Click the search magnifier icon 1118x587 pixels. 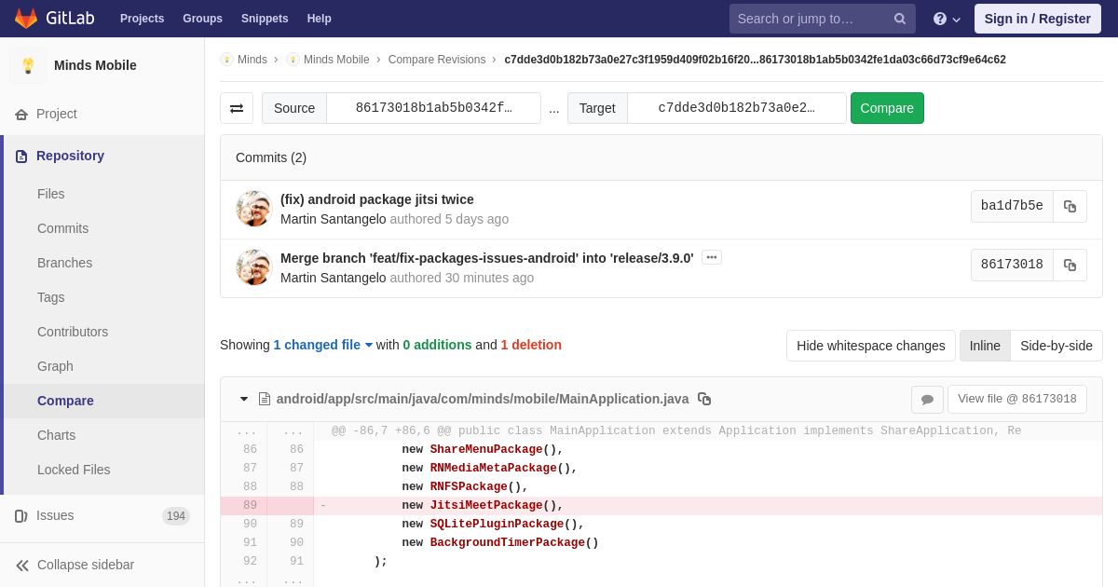(x=900, y=19)
